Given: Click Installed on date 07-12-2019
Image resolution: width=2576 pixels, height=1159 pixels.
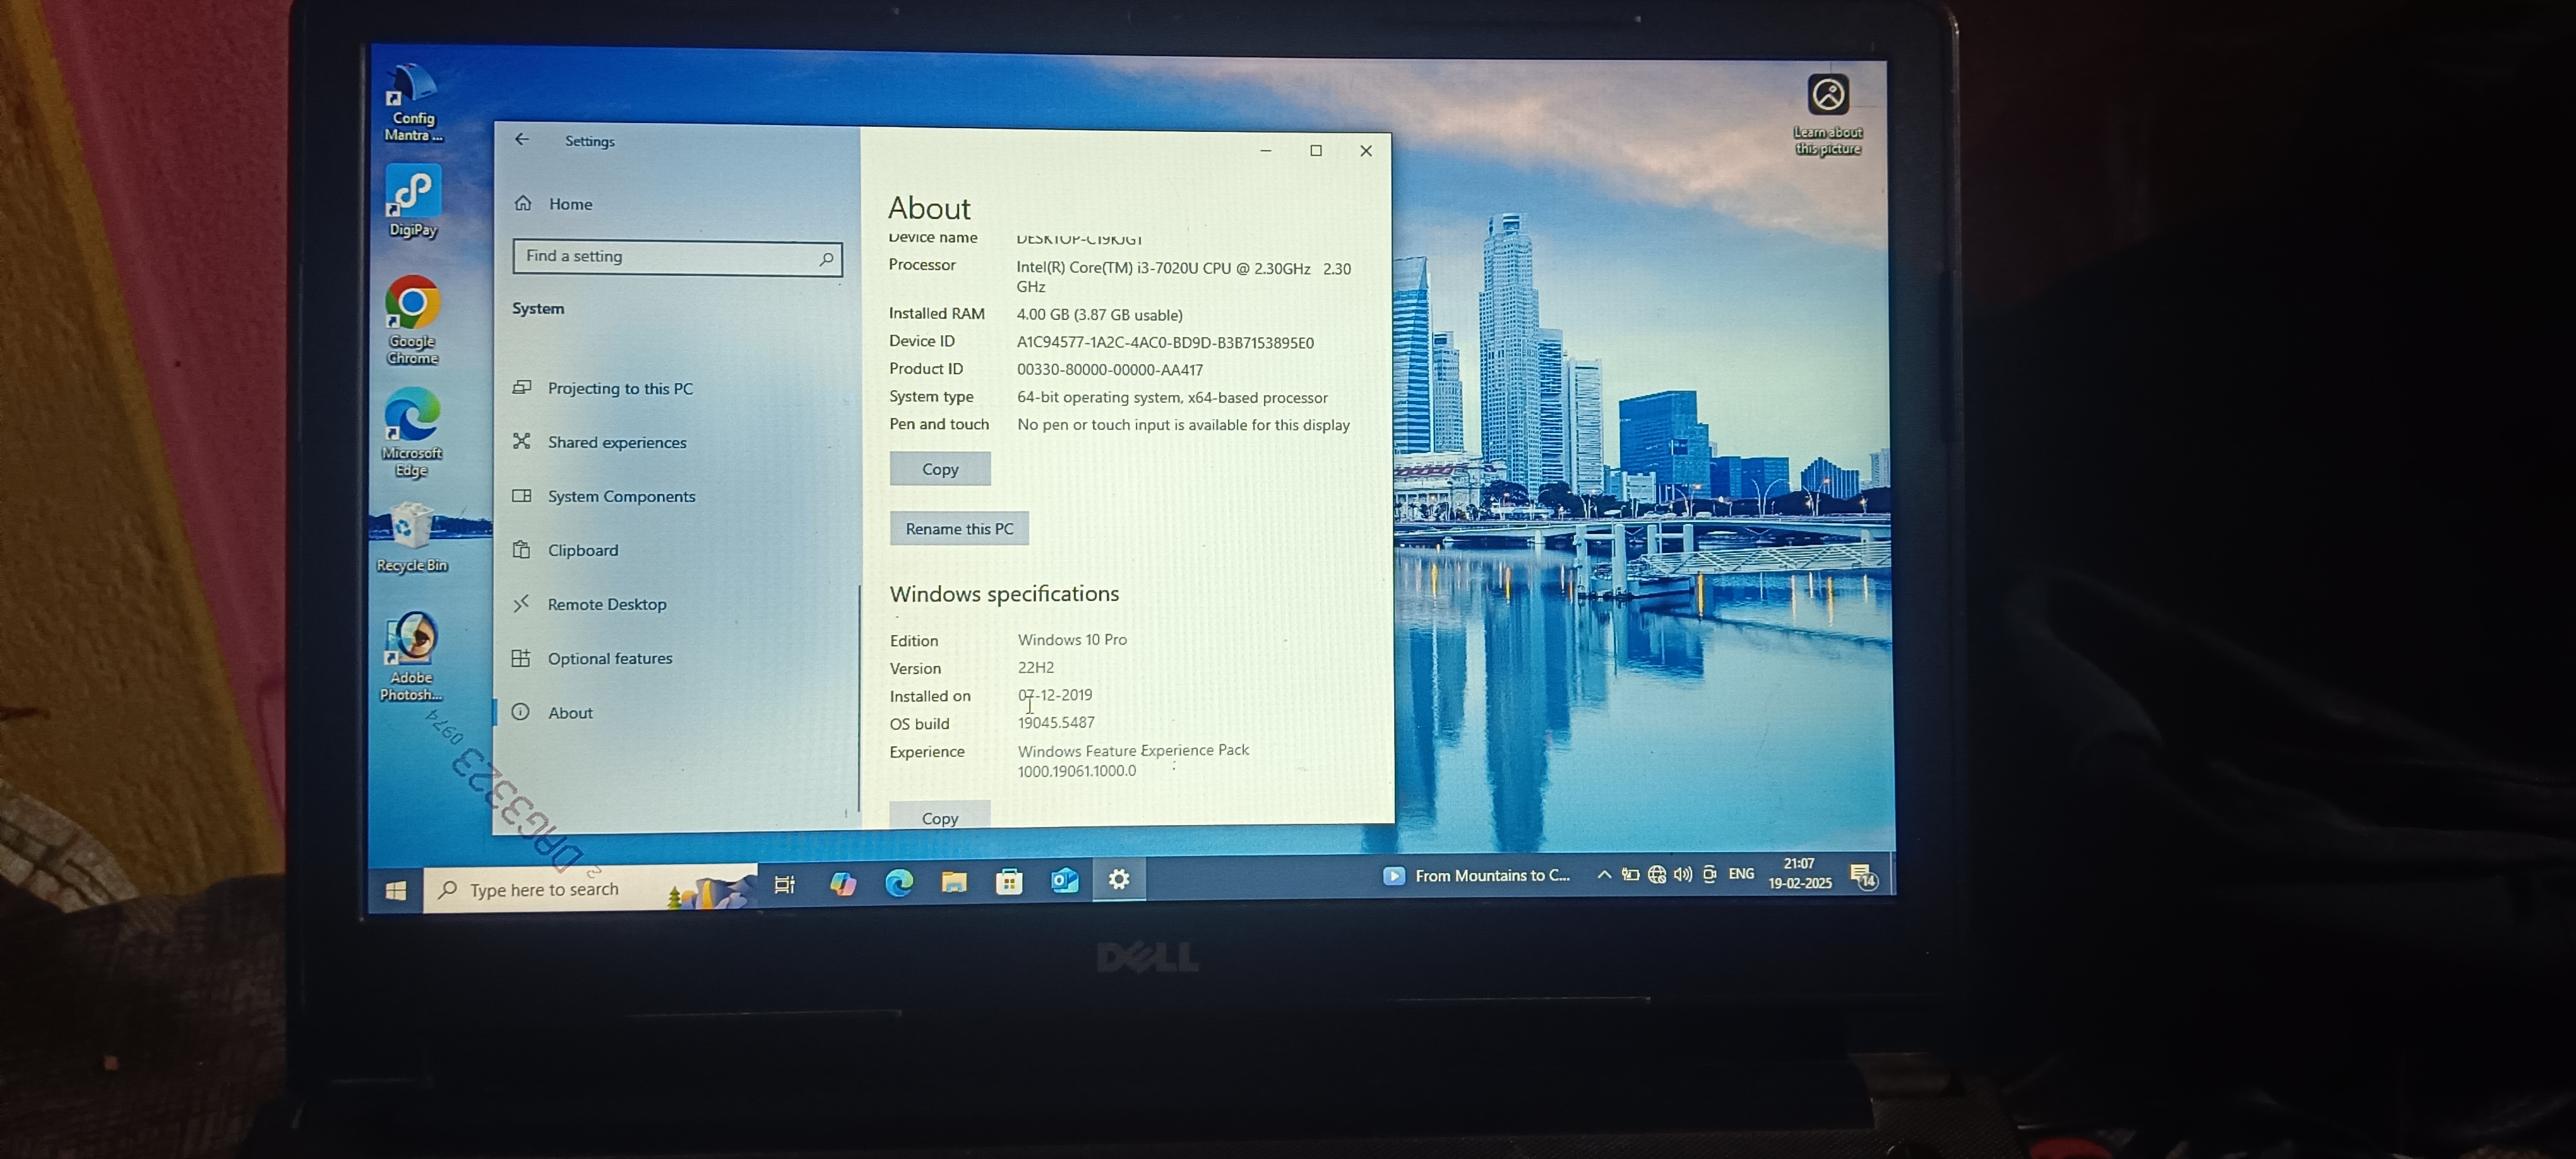Looking at the screenshot, I should coord(1055,694).
